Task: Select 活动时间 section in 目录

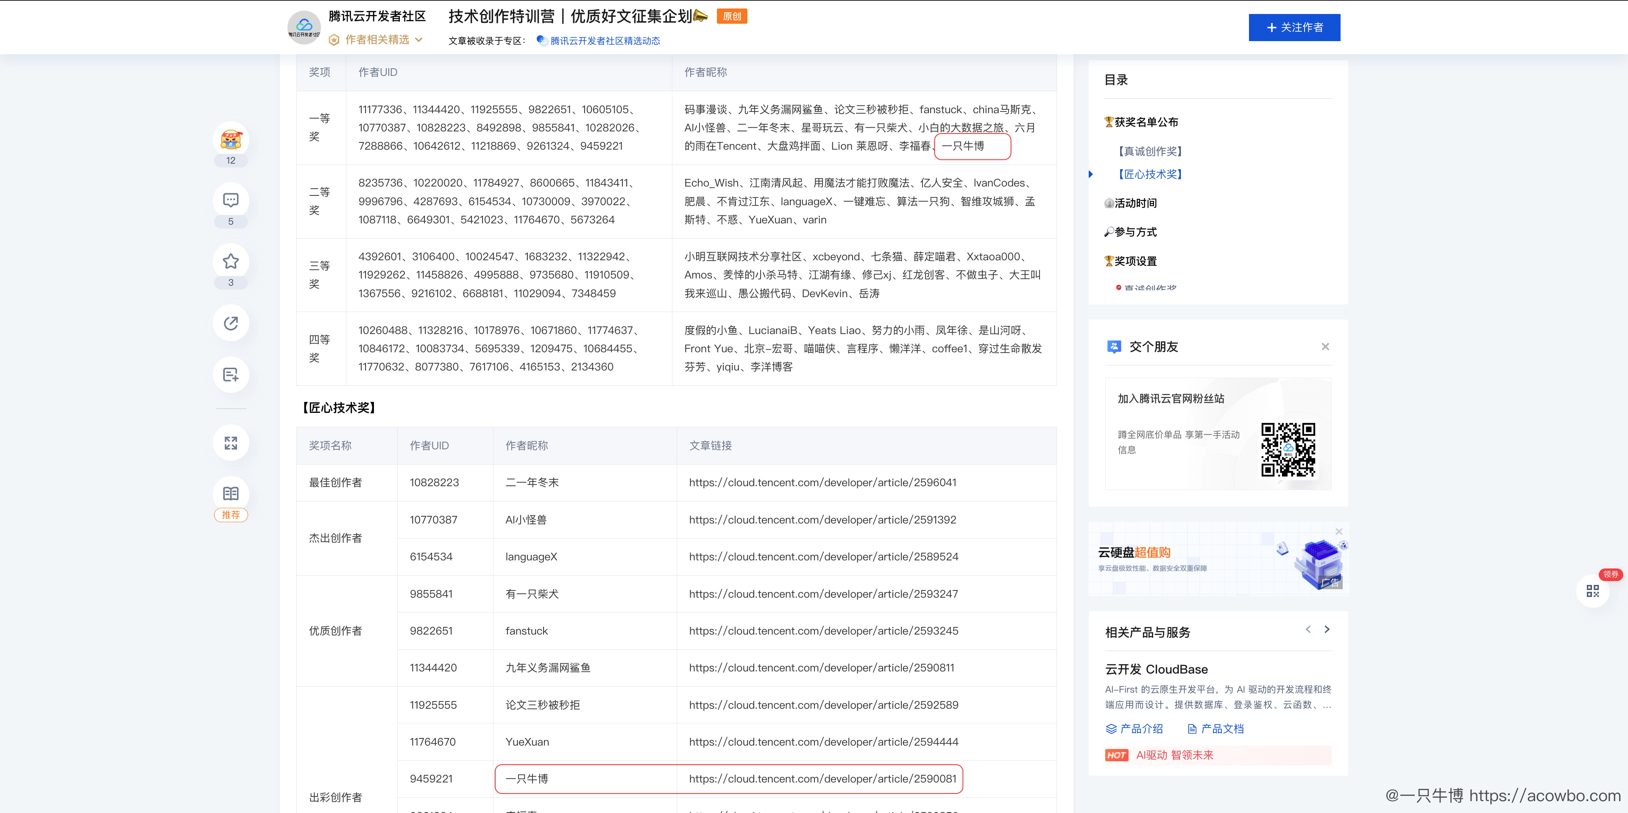Action: click(x=1135, y=203)
